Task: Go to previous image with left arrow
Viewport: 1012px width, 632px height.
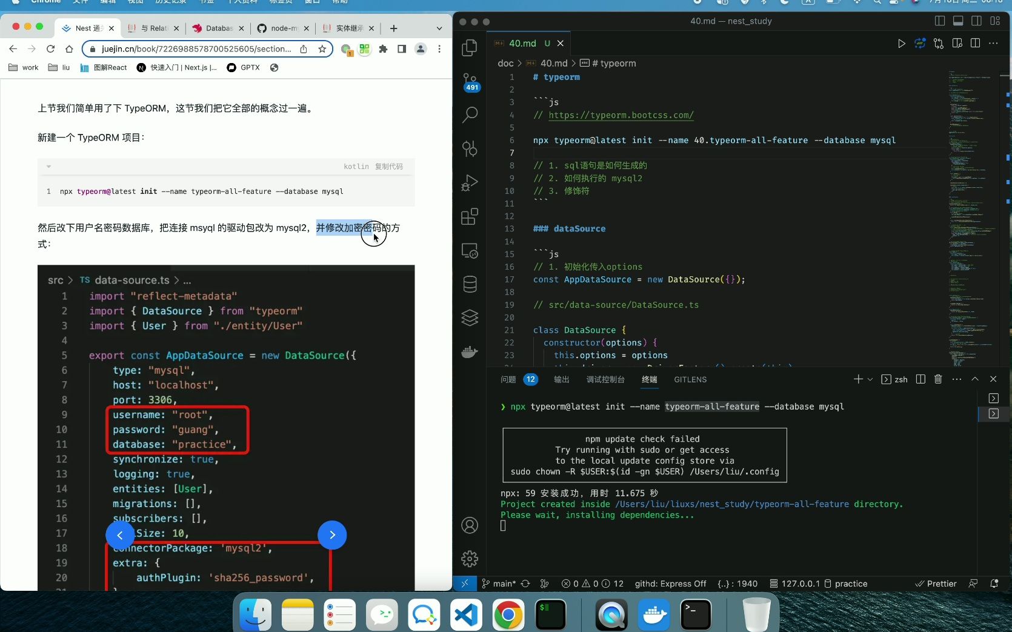Action: point(120,535)
